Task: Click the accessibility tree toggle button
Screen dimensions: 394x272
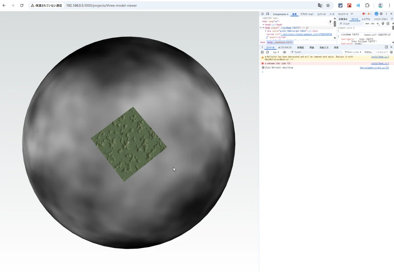Action: [x=330, y=22]
